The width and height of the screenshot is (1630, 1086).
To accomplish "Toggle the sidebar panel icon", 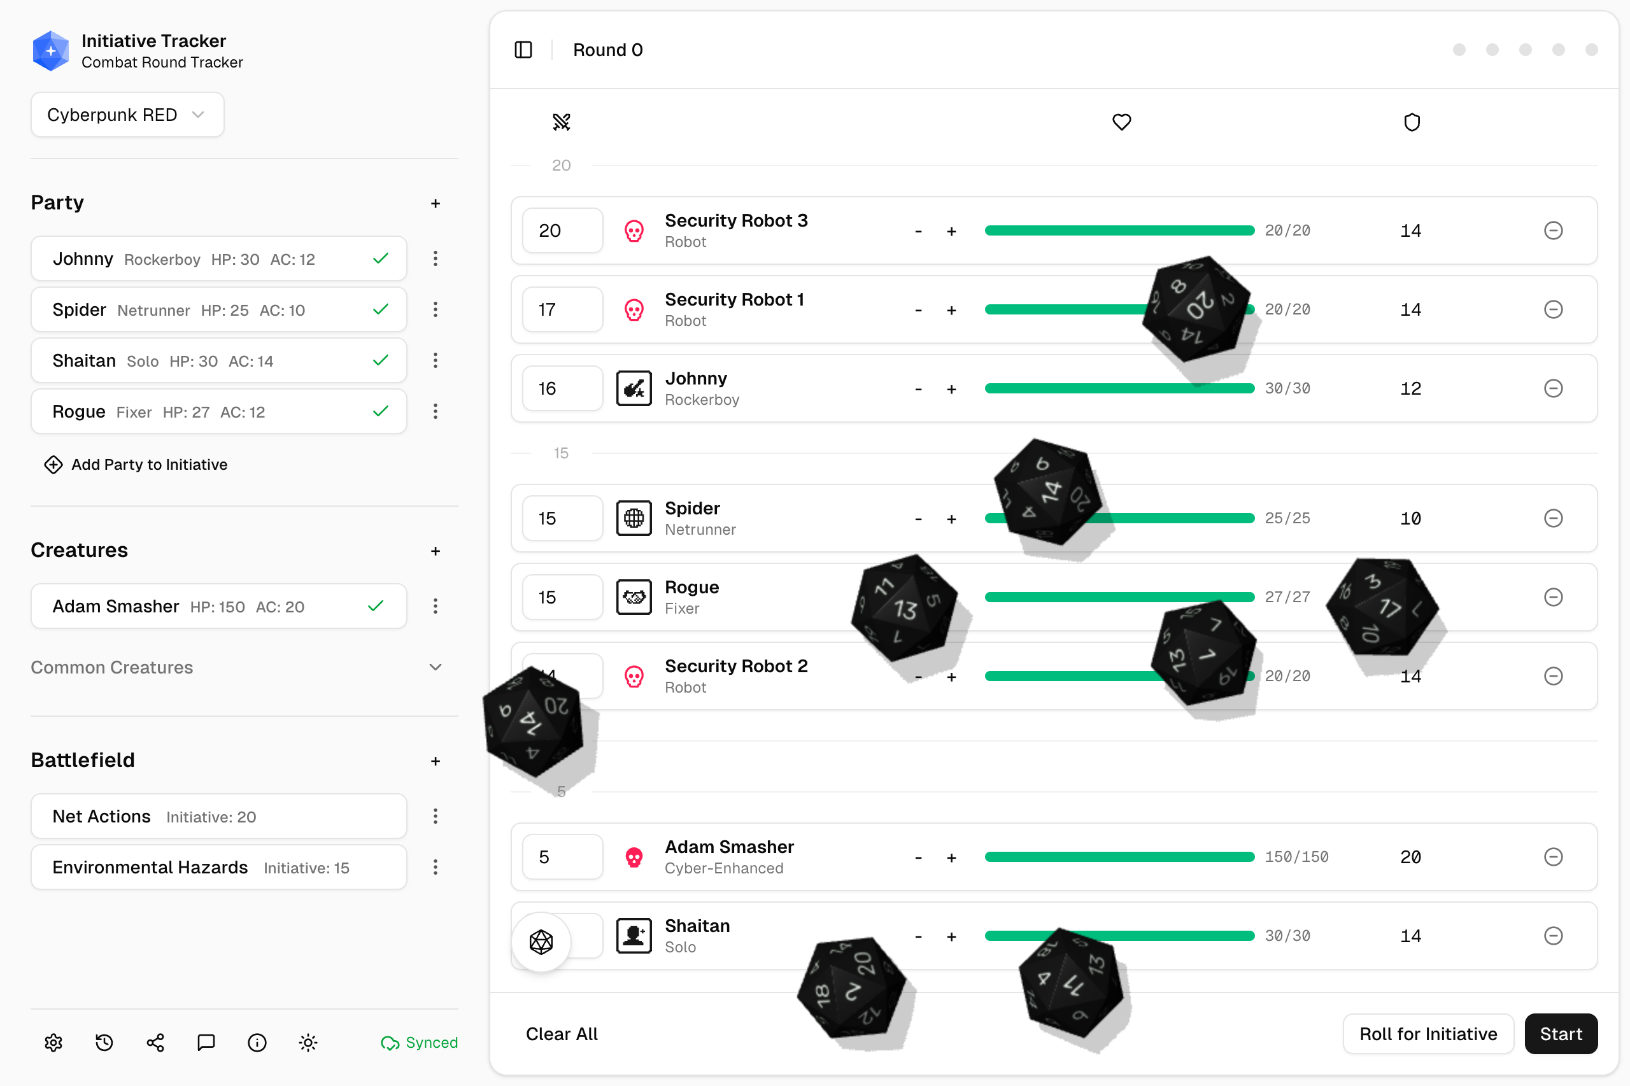I will [x=523, y=50].
